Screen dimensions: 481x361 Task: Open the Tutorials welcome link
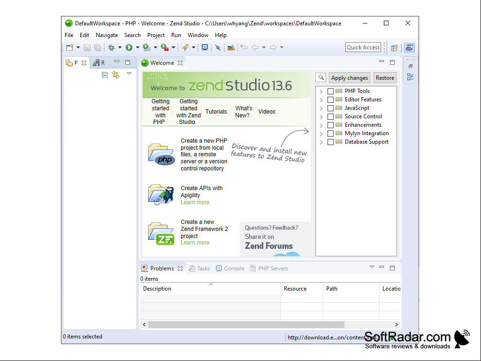(x=216, y=112)
